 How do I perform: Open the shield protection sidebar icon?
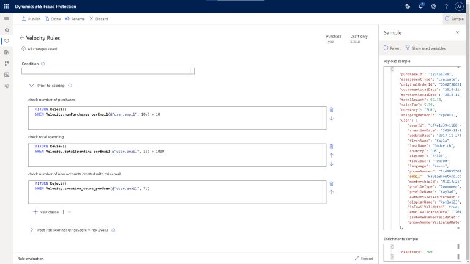tap(7, 41)
